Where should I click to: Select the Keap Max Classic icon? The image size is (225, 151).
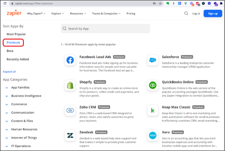[152, 110]
